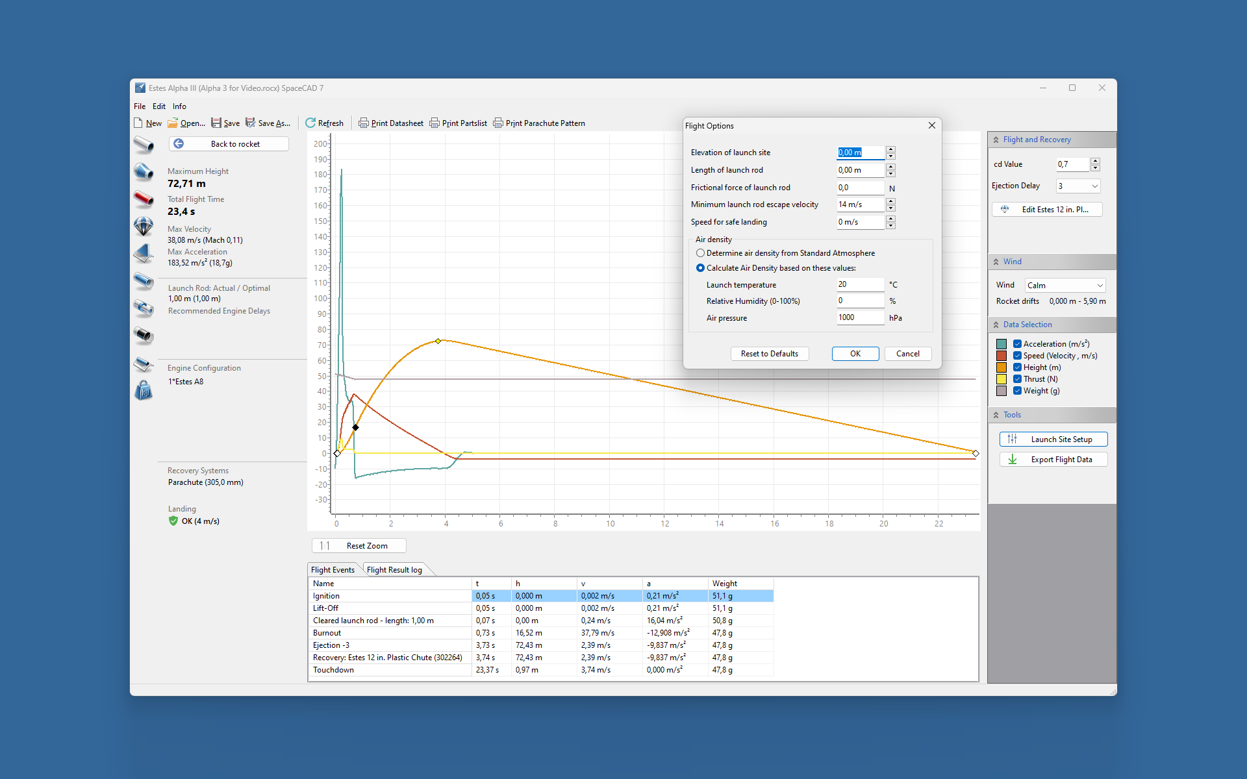Open the Wind dropdown
Viewport: 1247px width, 779px height.
click(x=1065, y=286)
